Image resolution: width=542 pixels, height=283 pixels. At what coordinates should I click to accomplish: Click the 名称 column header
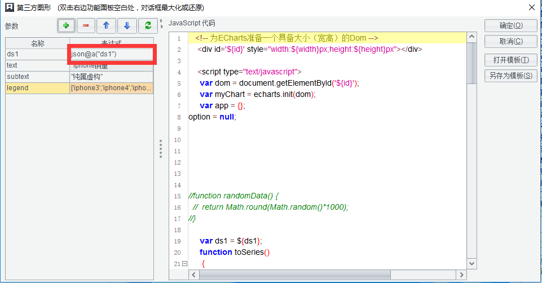pos(37,43)
